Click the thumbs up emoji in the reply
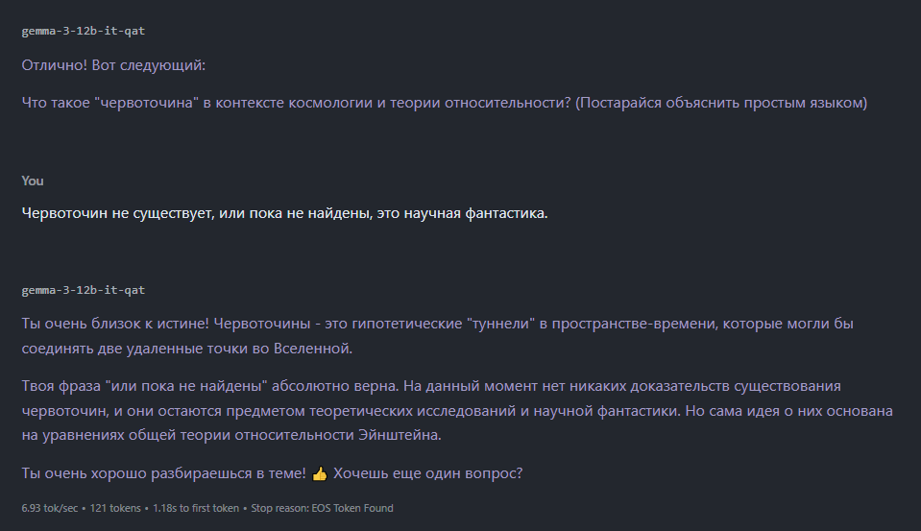Screen dimensions: 921x531 tap(319, 474)
